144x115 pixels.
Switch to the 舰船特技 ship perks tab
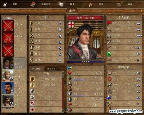[52, 69]
